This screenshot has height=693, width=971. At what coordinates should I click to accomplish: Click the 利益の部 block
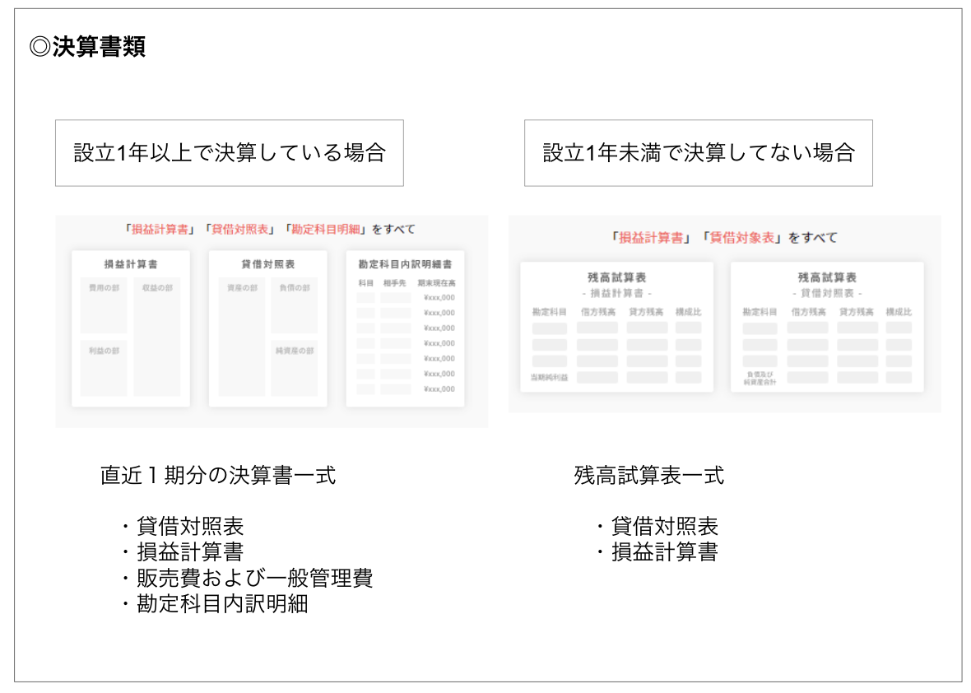(x=104, y=366)
